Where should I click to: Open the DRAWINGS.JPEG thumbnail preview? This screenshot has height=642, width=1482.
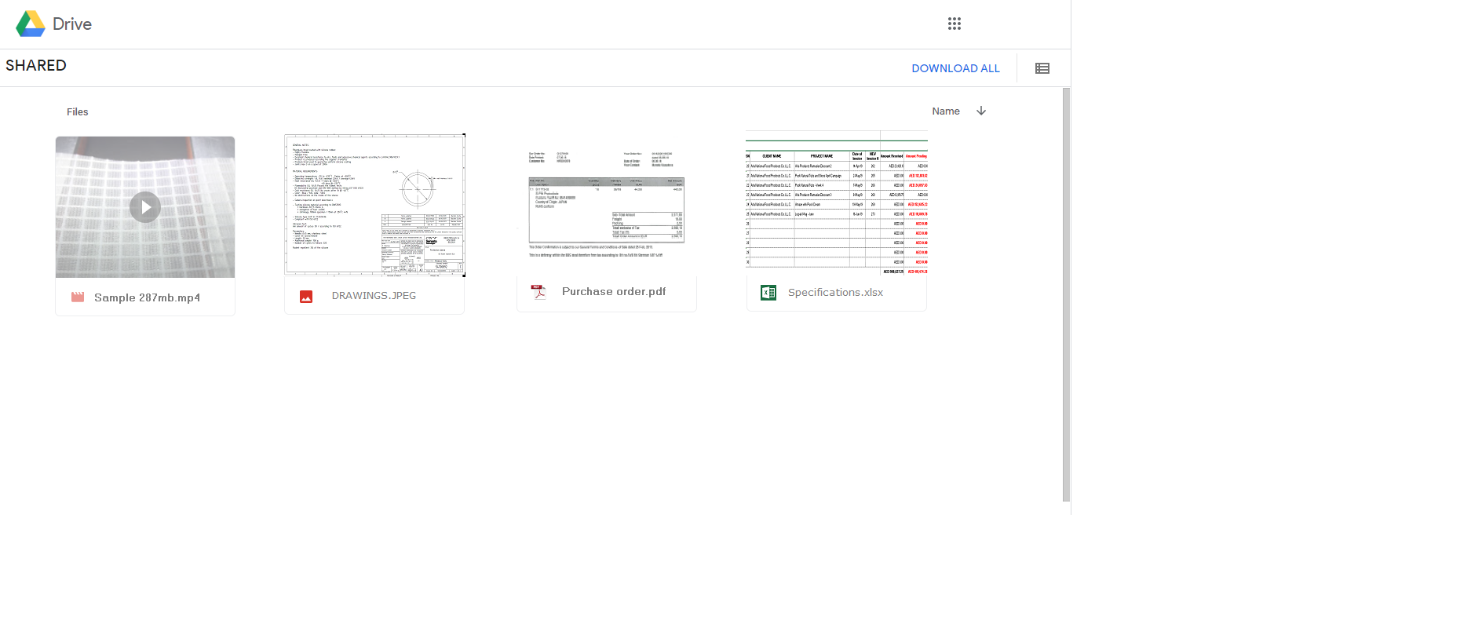tap(375, 205)
